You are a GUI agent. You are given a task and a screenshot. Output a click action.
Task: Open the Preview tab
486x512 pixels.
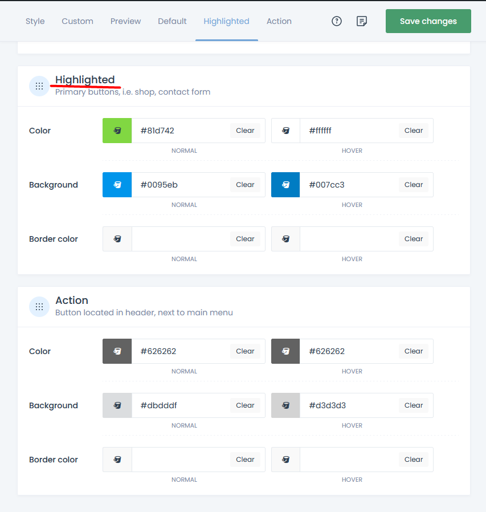point(125,21)
